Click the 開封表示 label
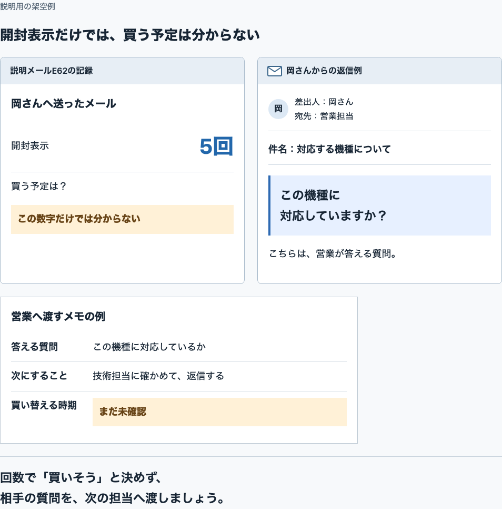The image size is (502, 509). tap(30, 145)
